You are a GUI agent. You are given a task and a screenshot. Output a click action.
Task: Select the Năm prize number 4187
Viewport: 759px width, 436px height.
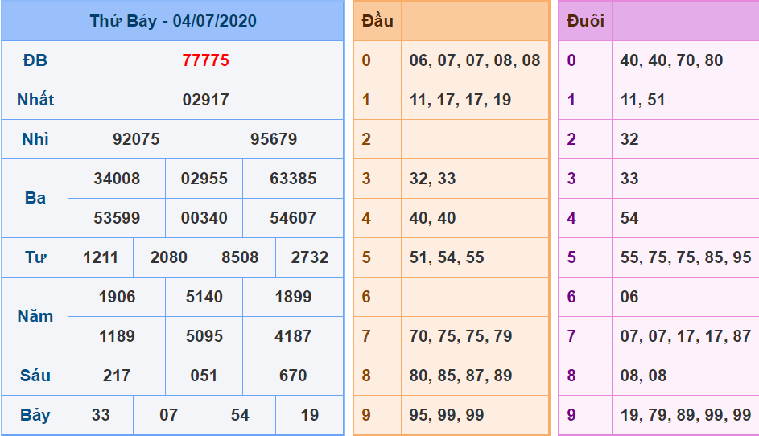pyautogui.click(x=293, y=336)
